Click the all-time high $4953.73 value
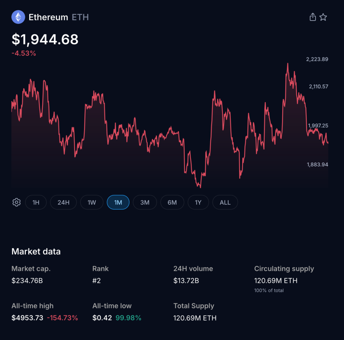 (26, 317)
